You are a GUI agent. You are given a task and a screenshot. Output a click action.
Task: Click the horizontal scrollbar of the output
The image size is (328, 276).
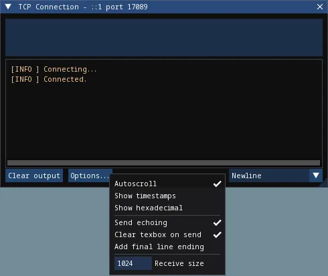tap(163, 163)
